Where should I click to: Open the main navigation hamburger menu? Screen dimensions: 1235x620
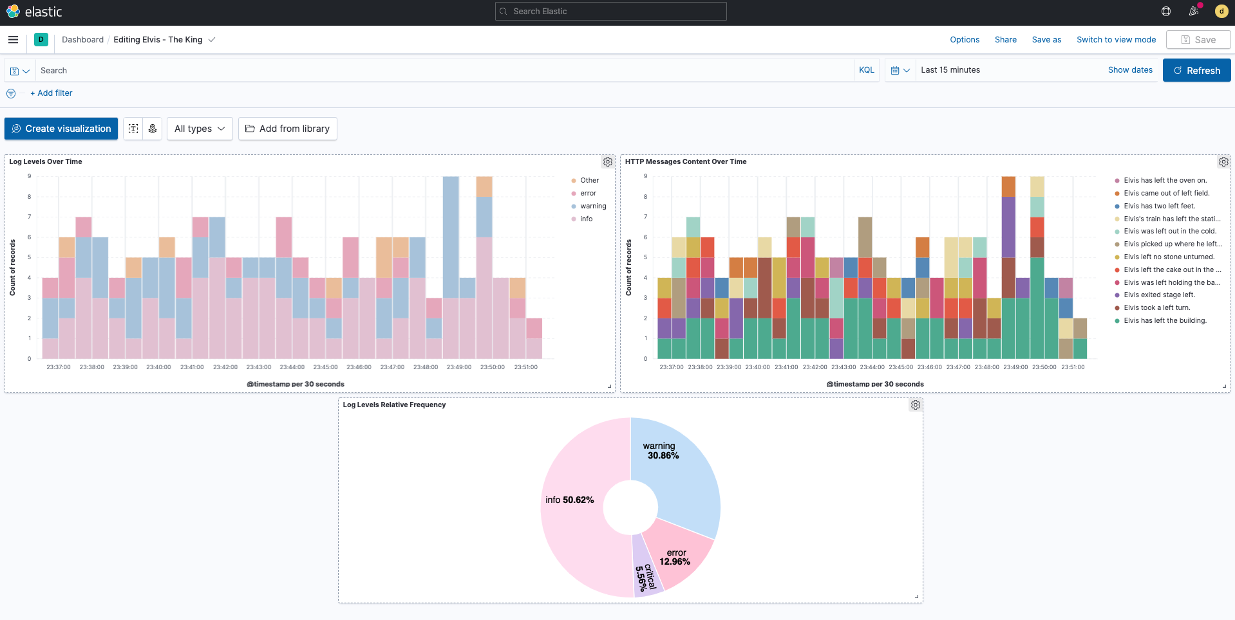[x=12, y=39]
